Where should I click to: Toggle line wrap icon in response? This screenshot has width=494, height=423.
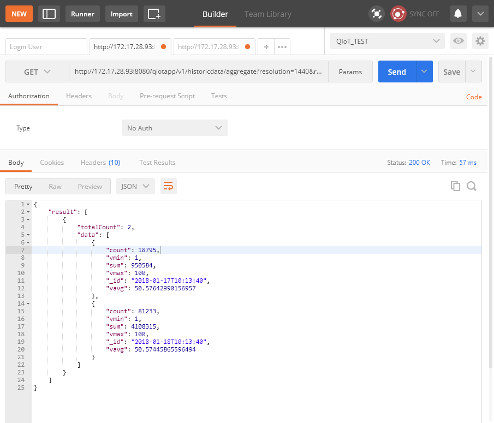[x=169, y=186]
